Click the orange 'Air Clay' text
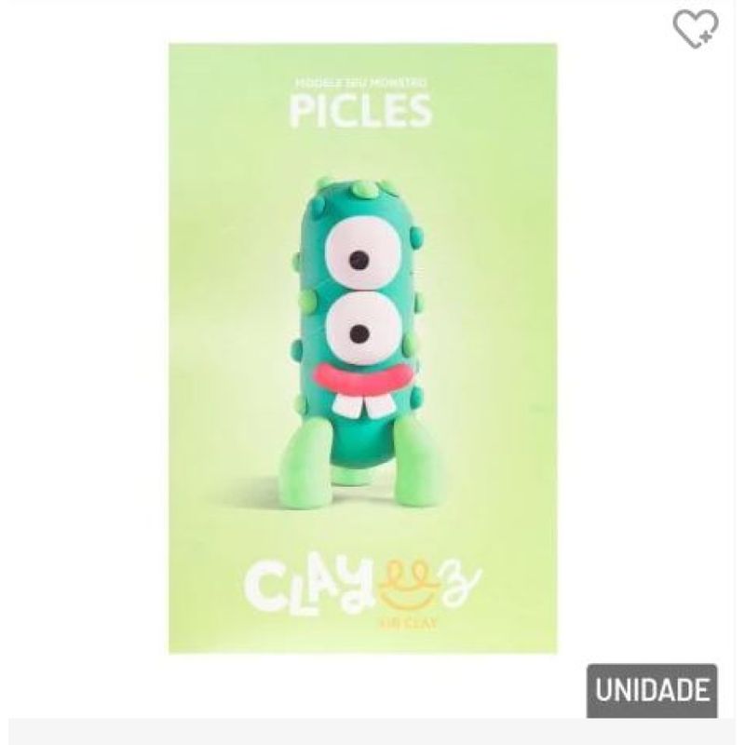The height and width of the screenshot is (745, 745). (x=407, y=623)
